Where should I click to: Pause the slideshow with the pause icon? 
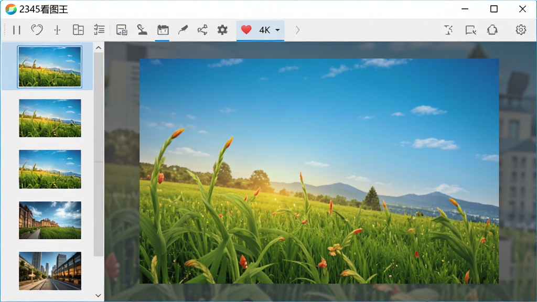17,30
